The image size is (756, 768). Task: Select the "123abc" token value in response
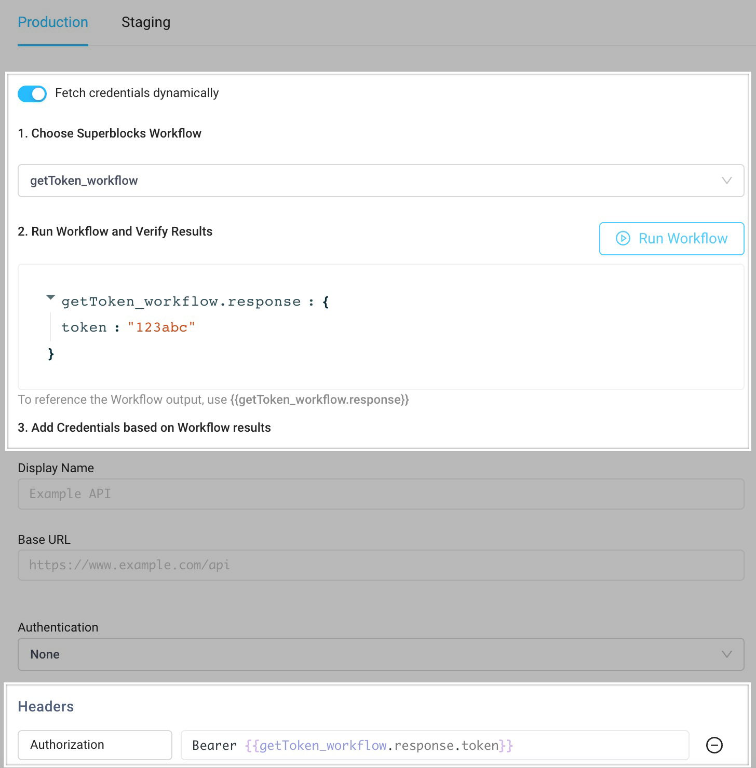pyautogui.click(x=161, y=327)
